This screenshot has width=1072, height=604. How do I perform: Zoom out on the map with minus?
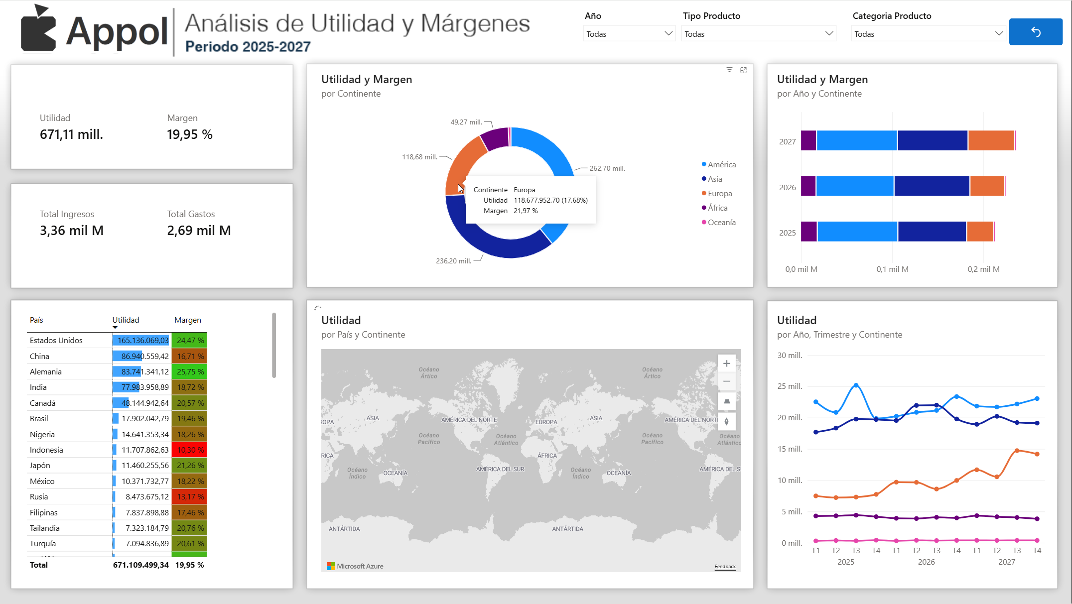coord(727,382)
